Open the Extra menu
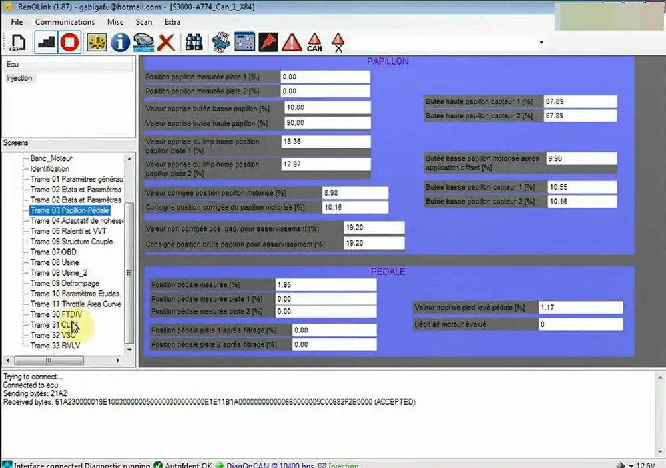 pos(172,22)
